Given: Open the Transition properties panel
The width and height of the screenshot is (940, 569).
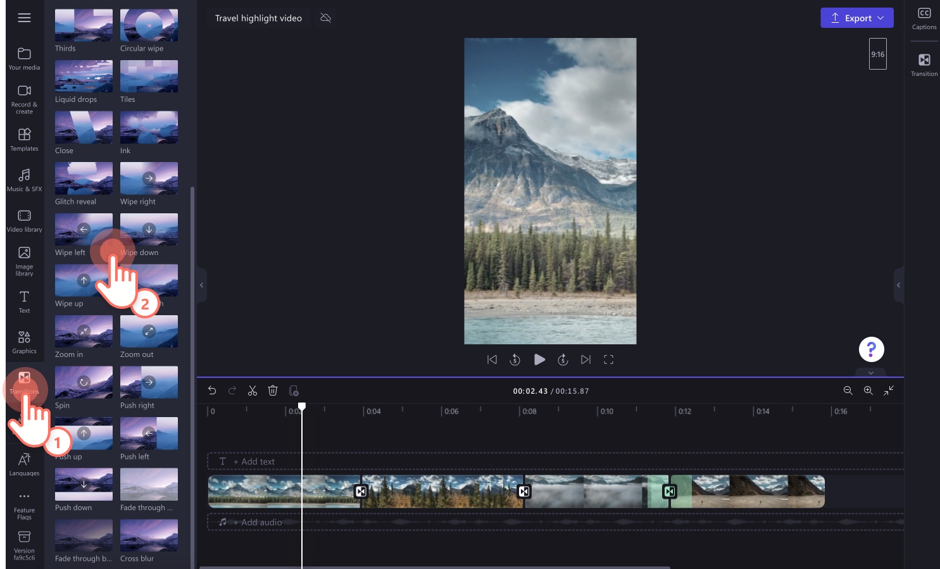Looking at the screenshot, I should click(924, 65).
